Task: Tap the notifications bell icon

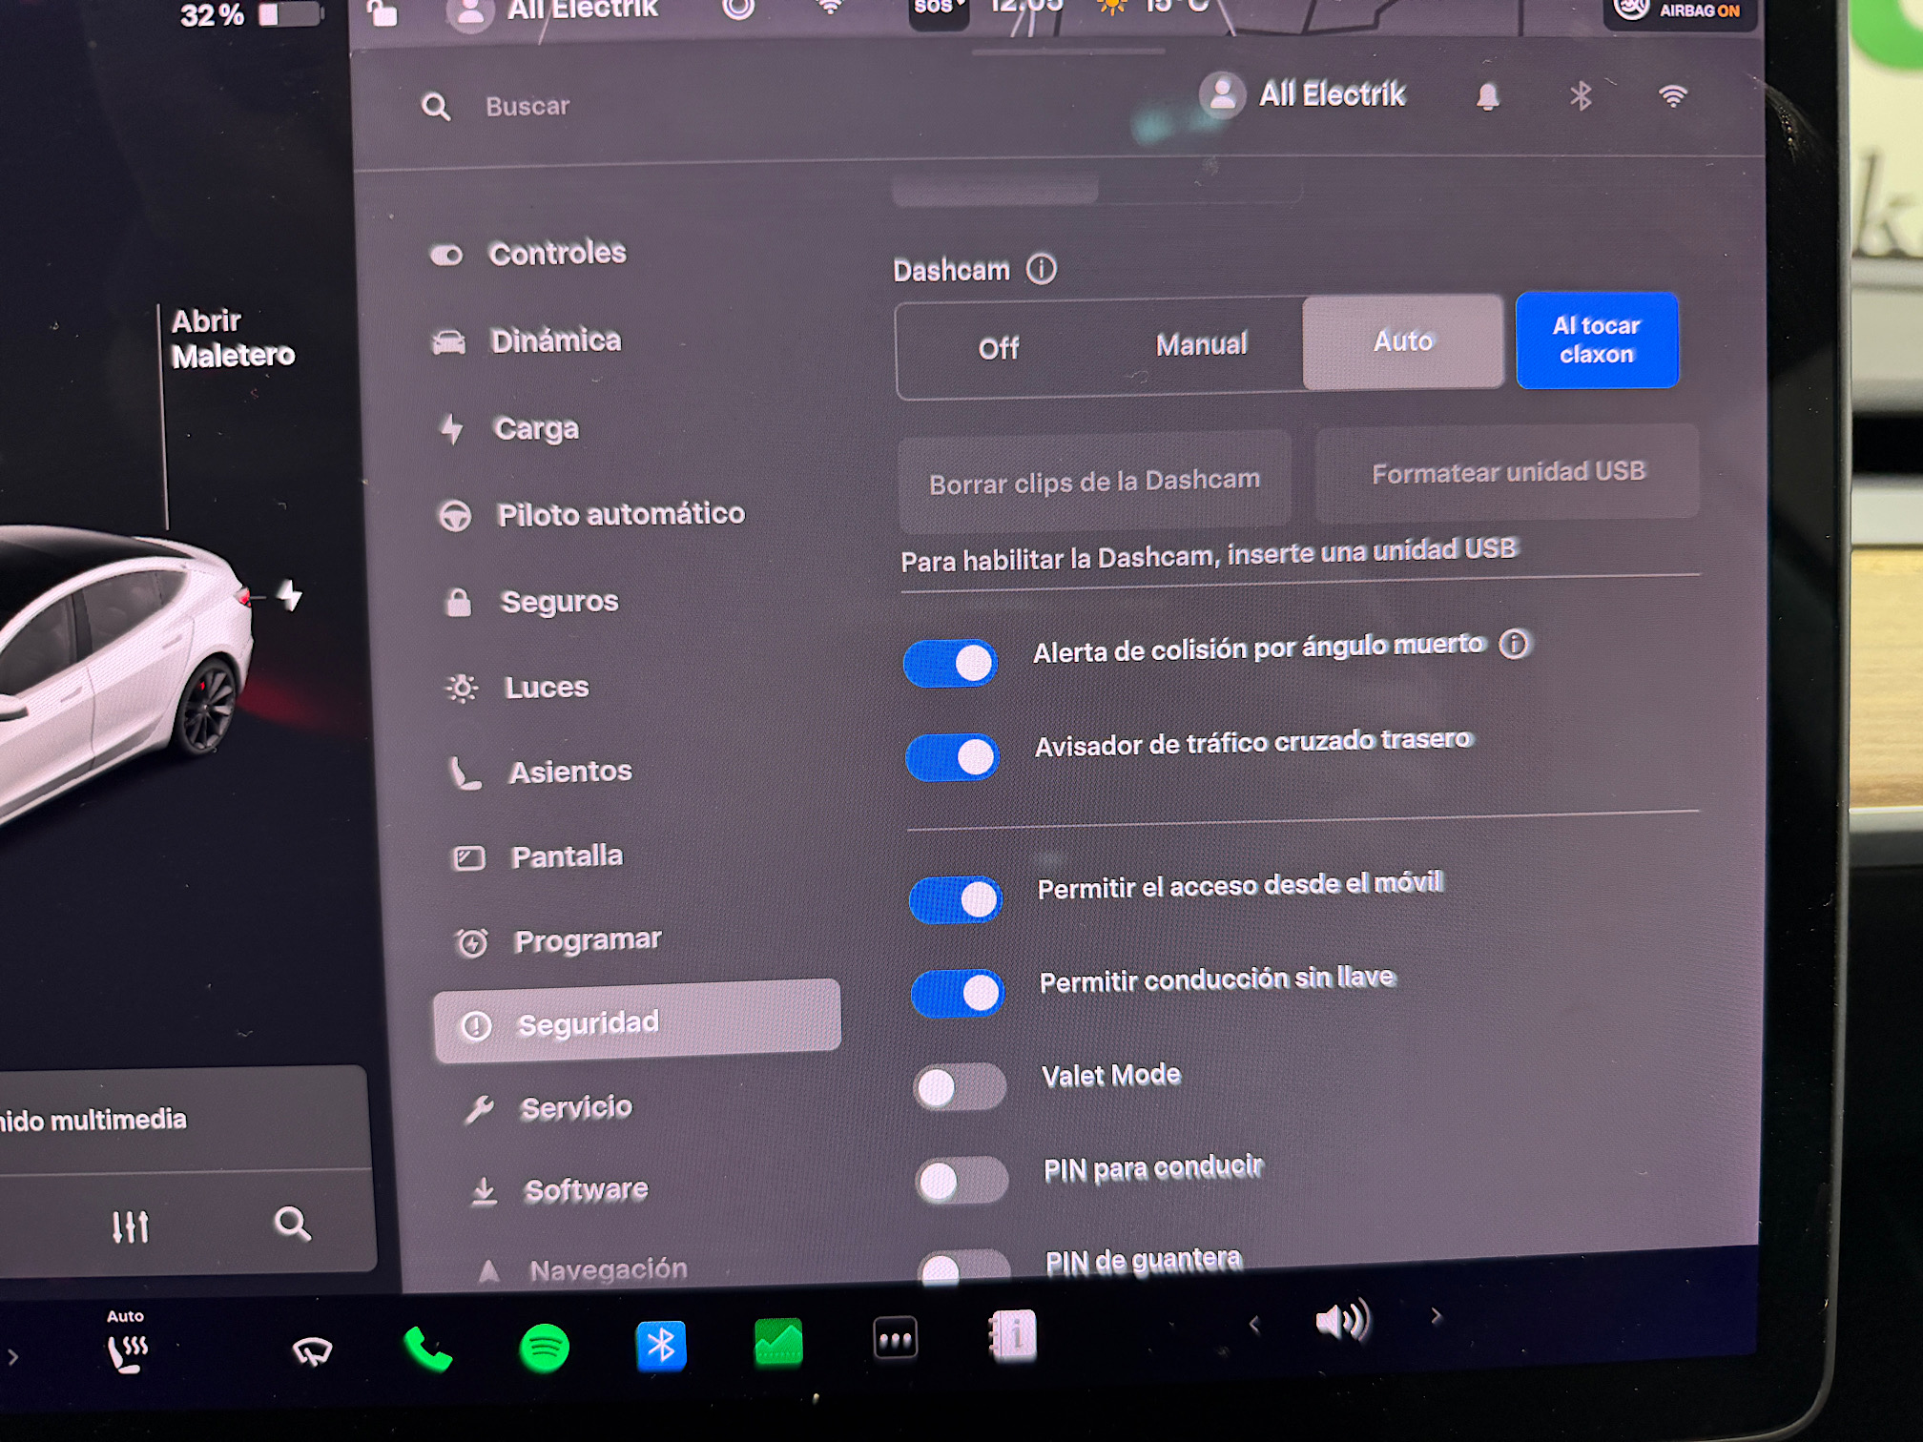Action: [x=1487, y=96]
